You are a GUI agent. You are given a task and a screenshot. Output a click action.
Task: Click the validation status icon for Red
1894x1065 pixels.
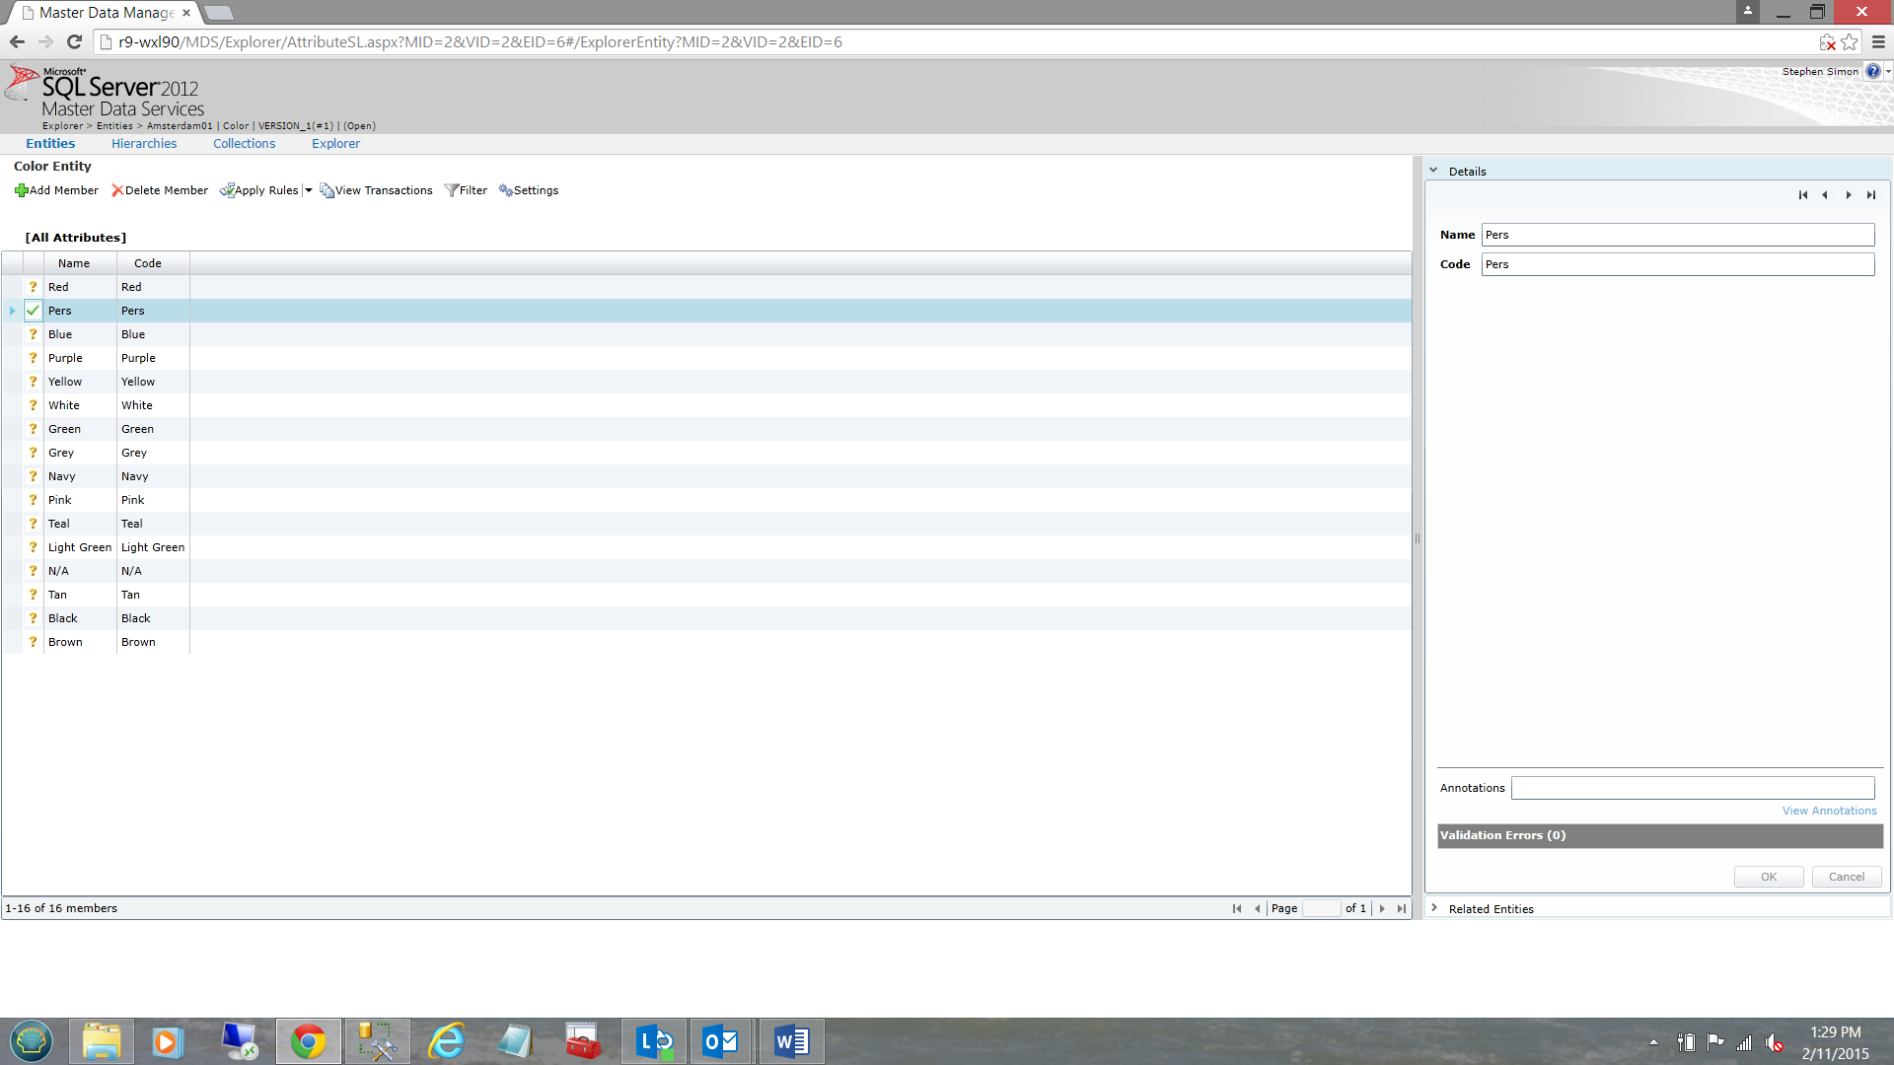coord(33,287)
